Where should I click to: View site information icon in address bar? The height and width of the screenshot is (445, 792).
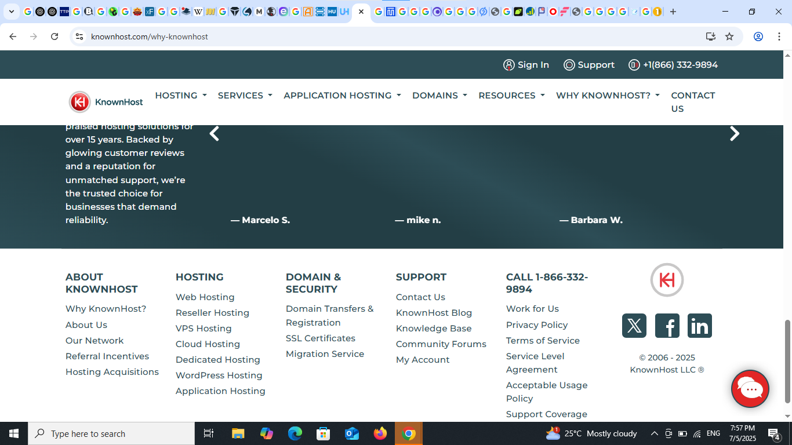pyautogui.click(x=79, y=37)
